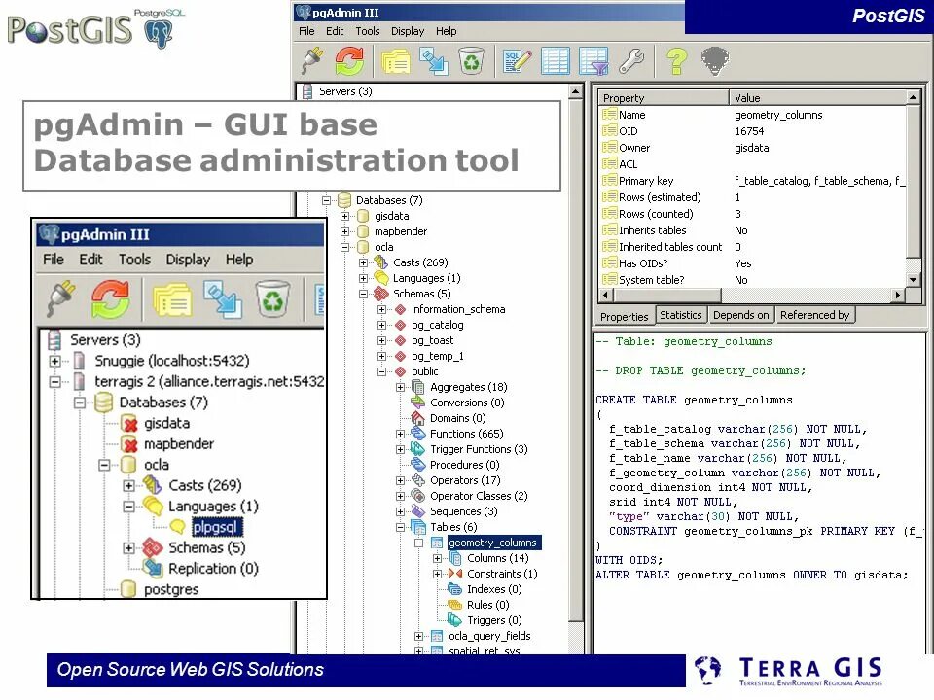Click the property list scroll down arrow
This screenshot has width=934, height=700.
(914, 279)
